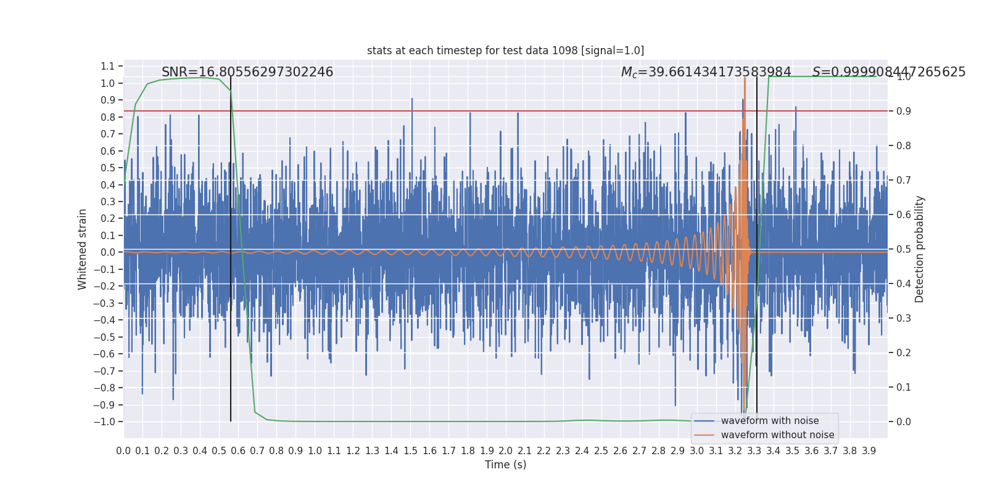The width and height of the screenshot is (987, 493).
Task: Click the 0.5 tick on right probability axis
Action: [x=904, y=250]
